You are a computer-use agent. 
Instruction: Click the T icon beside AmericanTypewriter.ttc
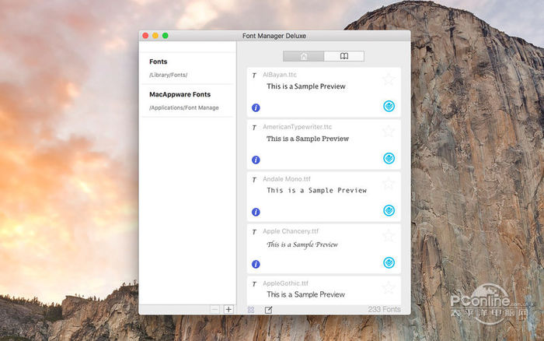pos(254,128)
